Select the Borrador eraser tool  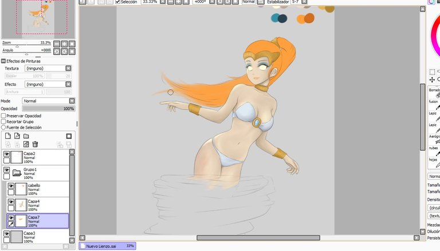[x=434, y=93]
